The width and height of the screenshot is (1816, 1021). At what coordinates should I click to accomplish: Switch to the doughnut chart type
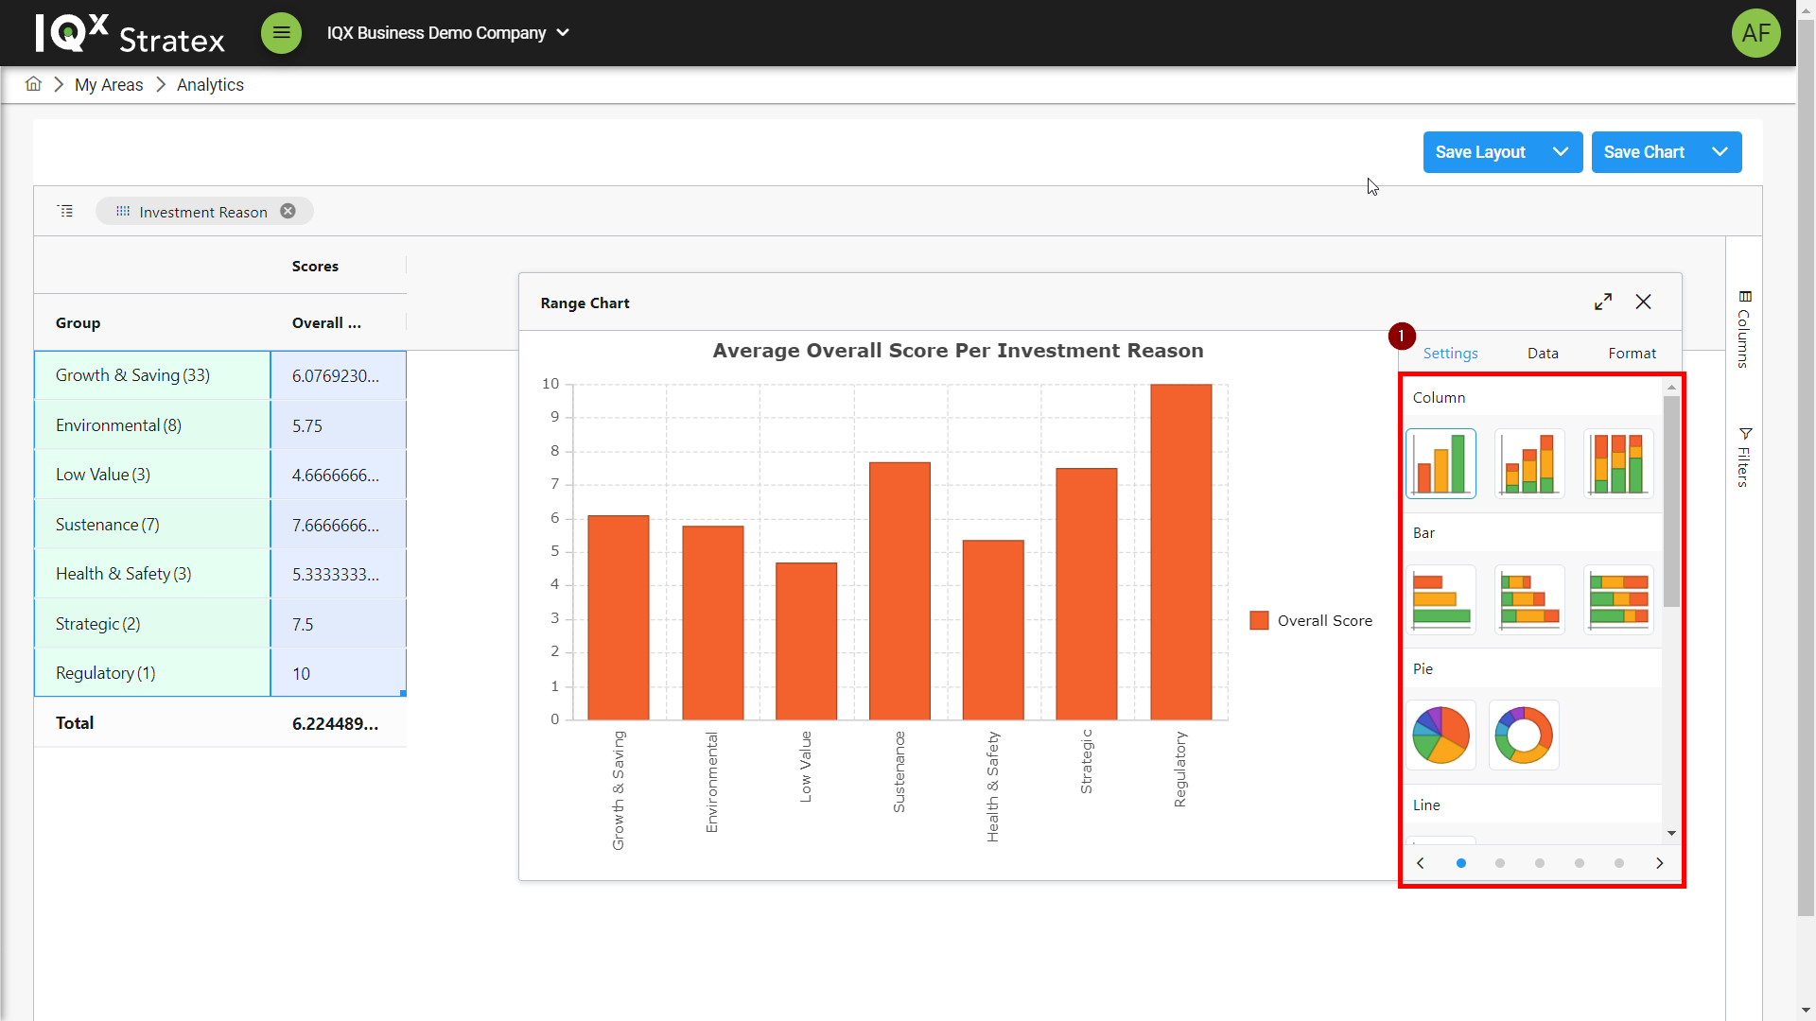[x=1524, y=735]
